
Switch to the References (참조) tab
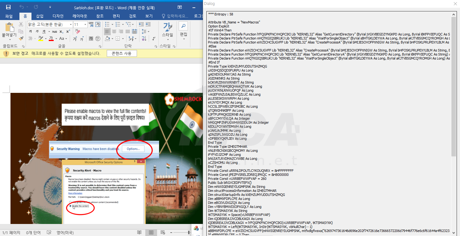point(100,16)
